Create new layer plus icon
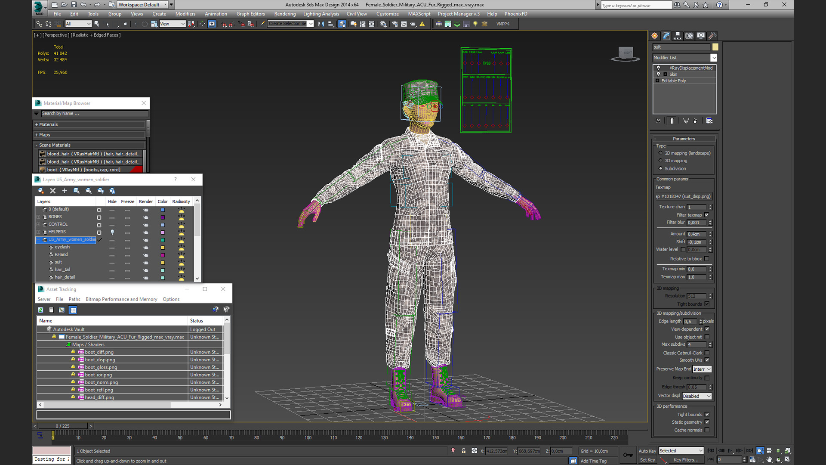This screenshot has width=826, height=465. click(65, 191)
